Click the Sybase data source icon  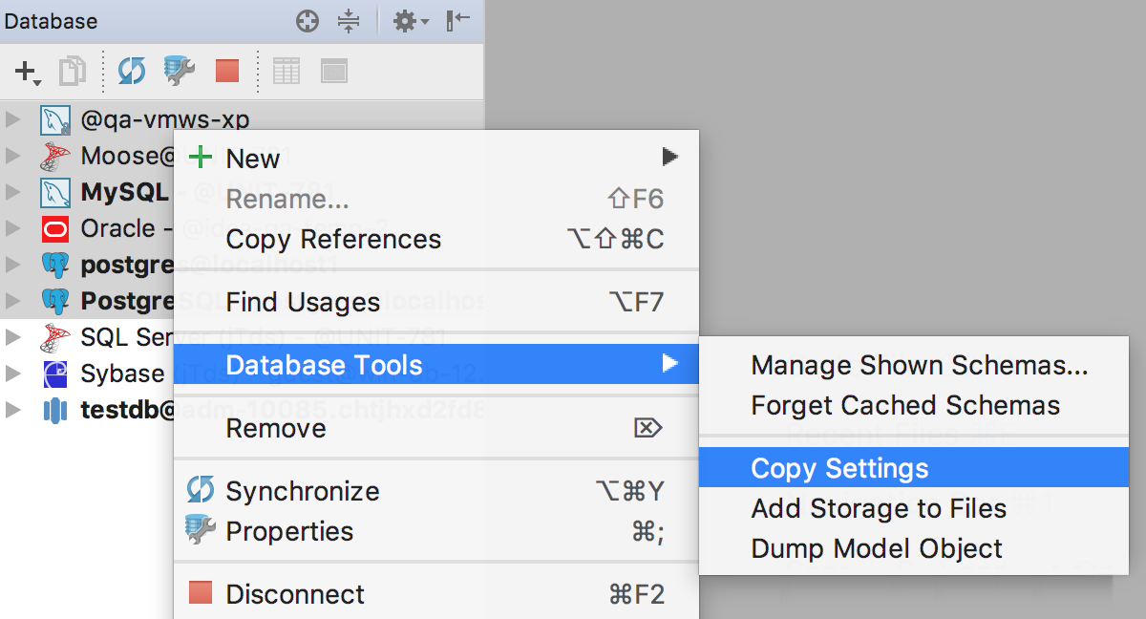[x=55, y=374]
